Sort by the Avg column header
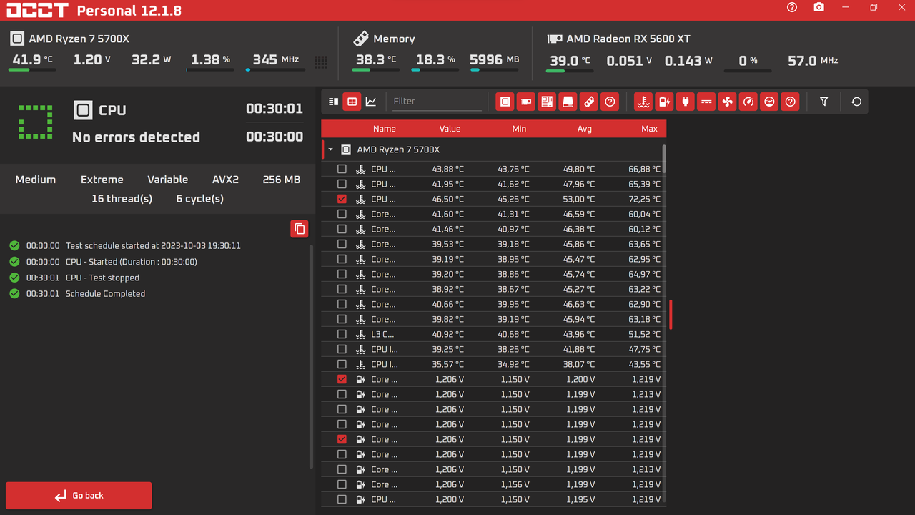The width and height of the screenshot is (915, 515). 585,129
